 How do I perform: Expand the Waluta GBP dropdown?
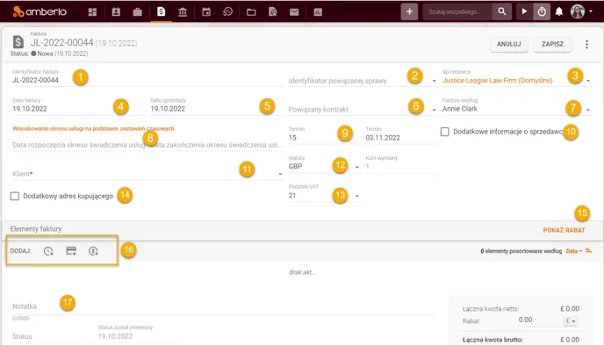(357, 167)
